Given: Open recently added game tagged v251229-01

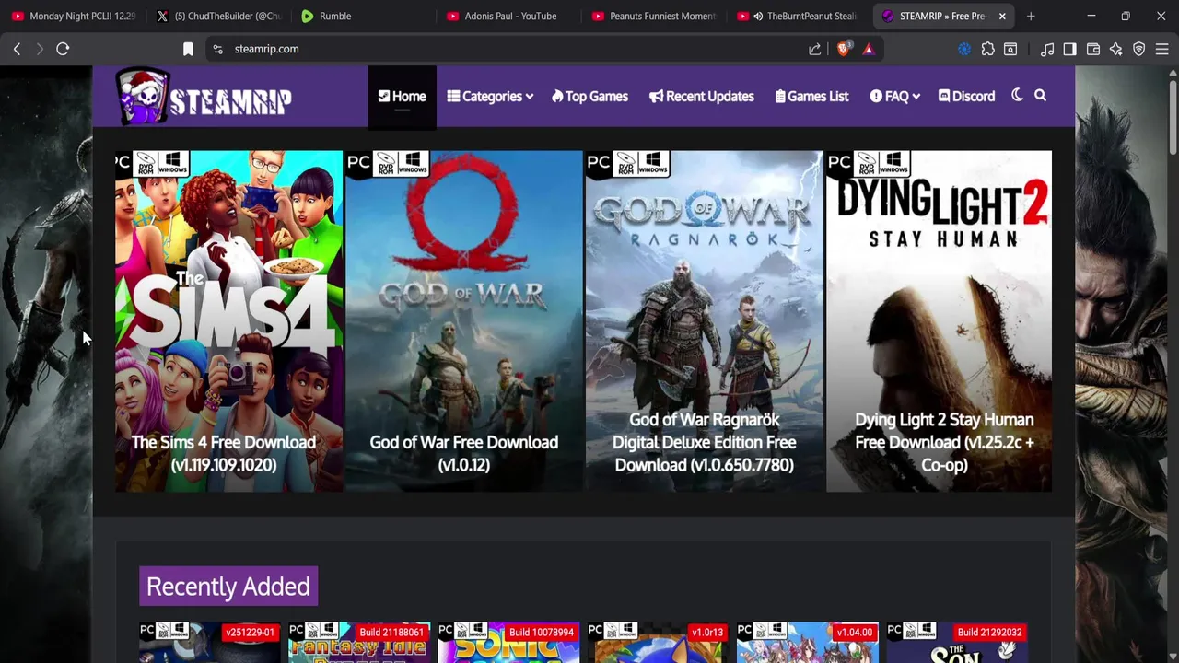Looking at the screenshot, I should [x=208, y=643].
